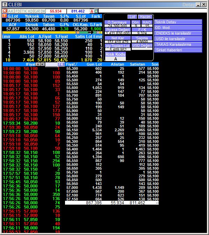Click the empty field beside FK
Viewport: 209px width, 235px height.
click(51, 65)
